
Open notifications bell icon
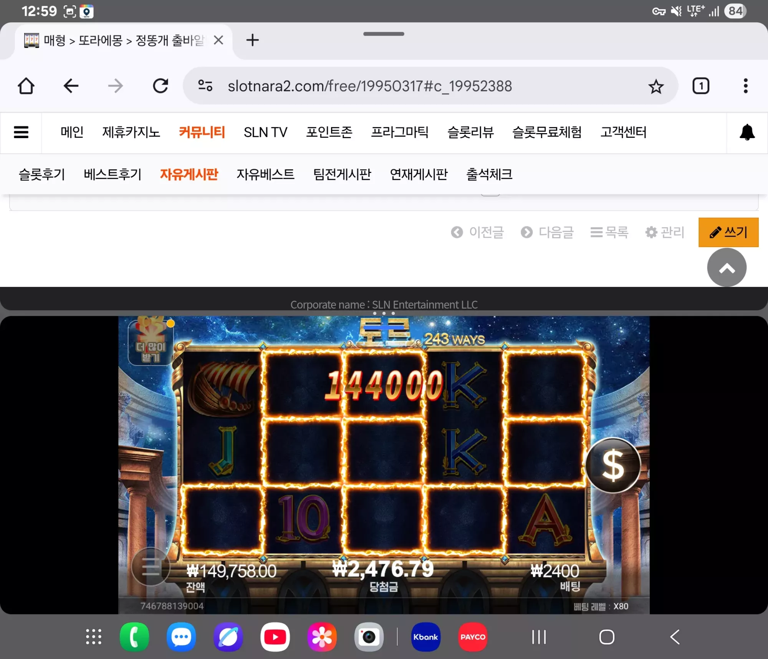747,132
